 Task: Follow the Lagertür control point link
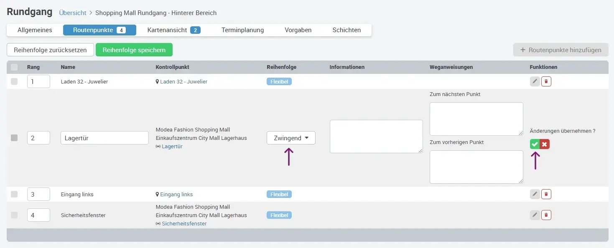pyautogui.click(x=172, y=147)
